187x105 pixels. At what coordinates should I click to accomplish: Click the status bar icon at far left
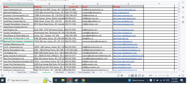(2, 76)
